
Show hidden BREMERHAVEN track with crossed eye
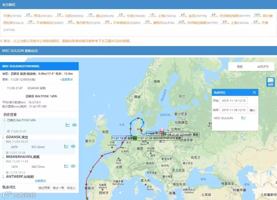73,166
